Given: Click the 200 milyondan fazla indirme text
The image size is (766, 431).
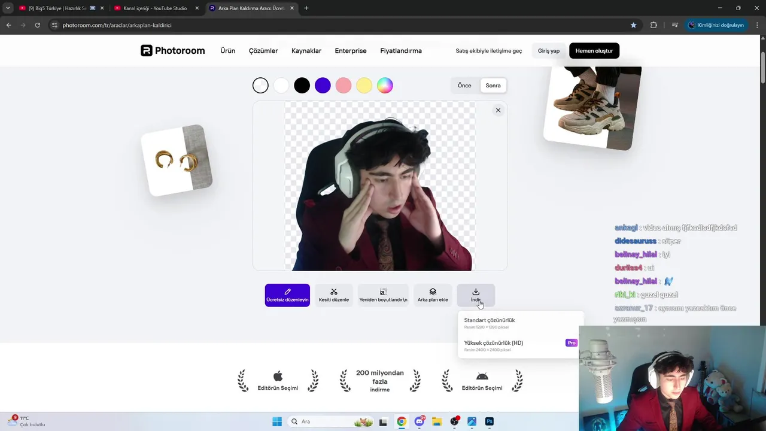Looking at the screenshot, I should (x=380, y=381).
